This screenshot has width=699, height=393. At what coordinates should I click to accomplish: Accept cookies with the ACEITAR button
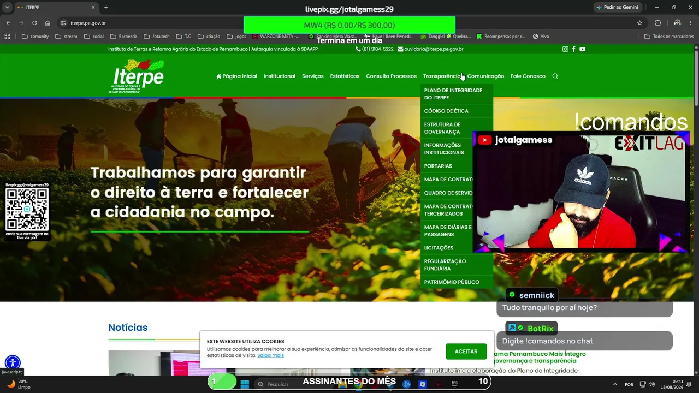coord(466,352)
